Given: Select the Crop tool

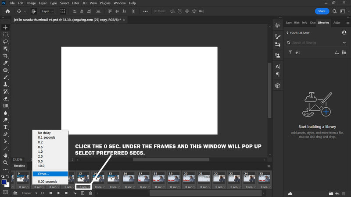Looking at the screenshot, I should click(x=6, y=56).
